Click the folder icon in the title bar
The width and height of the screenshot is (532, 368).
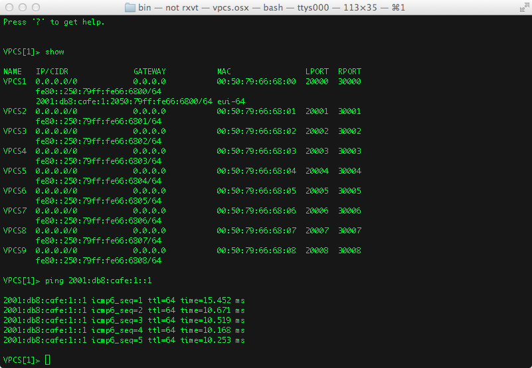click(130, 7)
